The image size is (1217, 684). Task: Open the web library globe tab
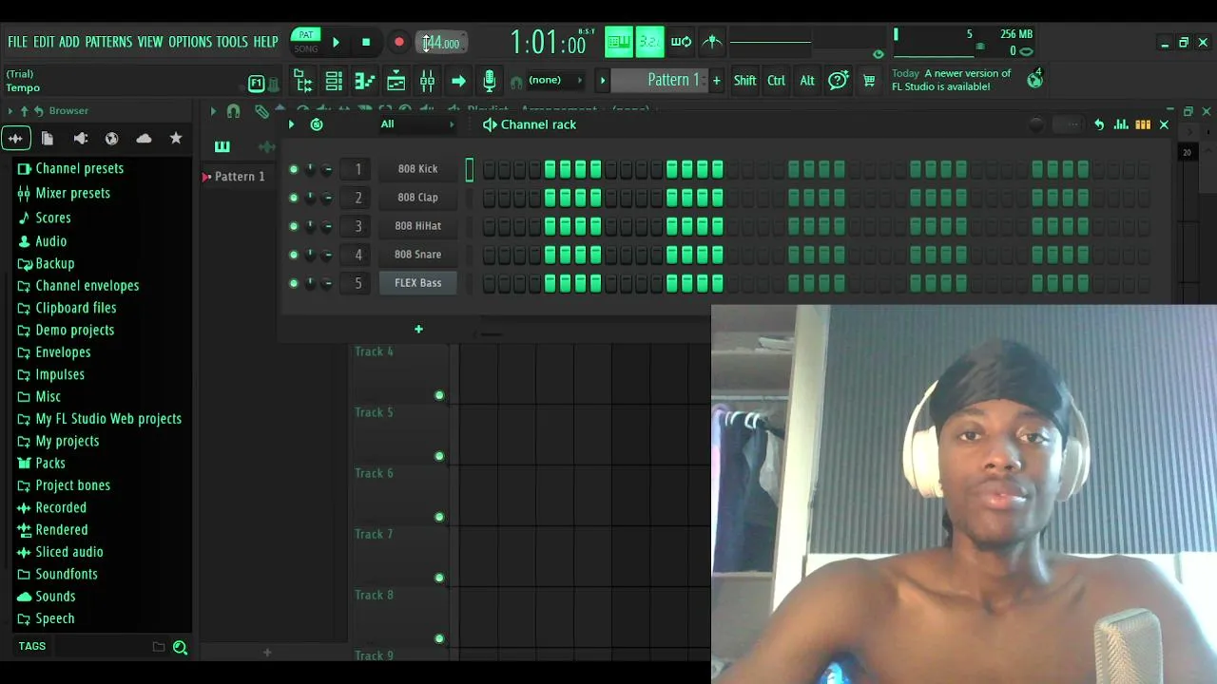111,139
